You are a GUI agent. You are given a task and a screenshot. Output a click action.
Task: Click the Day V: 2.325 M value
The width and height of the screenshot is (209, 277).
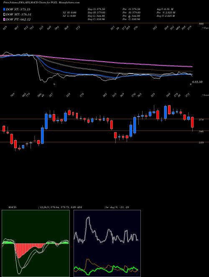(166, 16)
